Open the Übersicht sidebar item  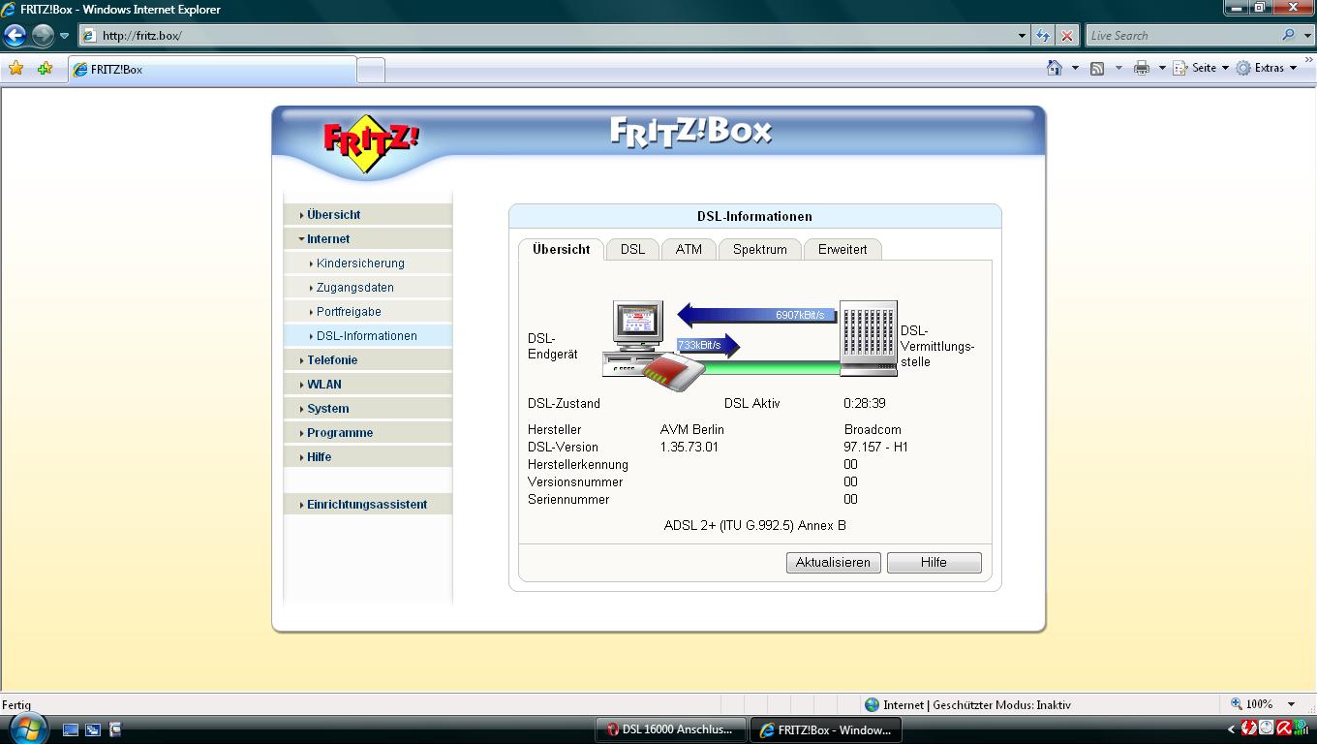tap(368, 215)
